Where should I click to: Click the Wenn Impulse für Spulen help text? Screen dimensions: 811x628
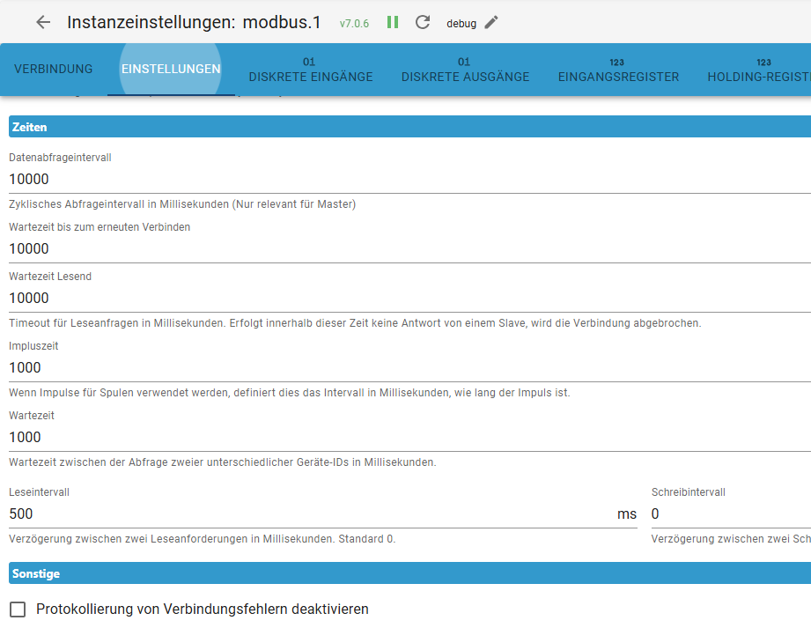(289, 393)
